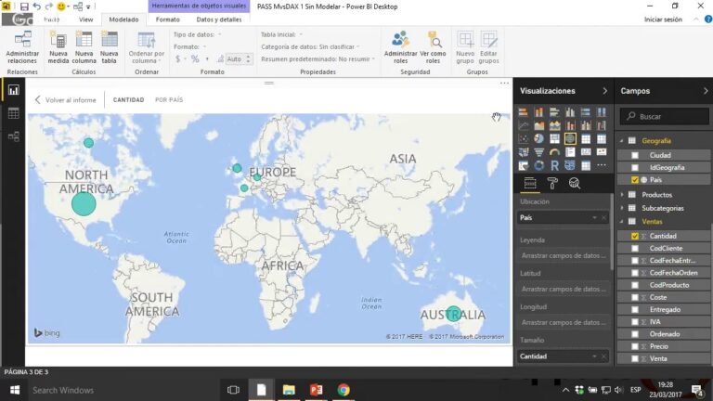Open the View ribbon tab
The height and width of the screenshot is (401, 713).
(86, 19)
